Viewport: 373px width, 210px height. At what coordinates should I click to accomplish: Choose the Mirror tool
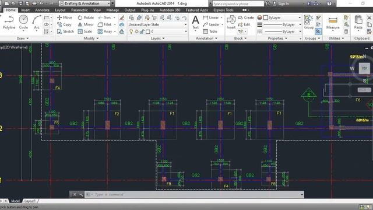point(86,24)
